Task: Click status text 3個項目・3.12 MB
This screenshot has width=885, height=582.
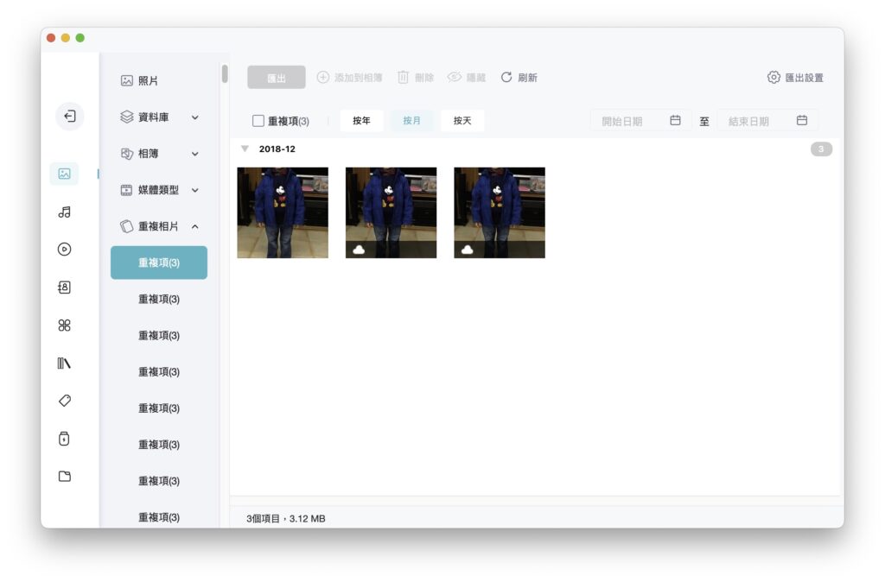Action: pyautogui.click(x=285, y=518)
